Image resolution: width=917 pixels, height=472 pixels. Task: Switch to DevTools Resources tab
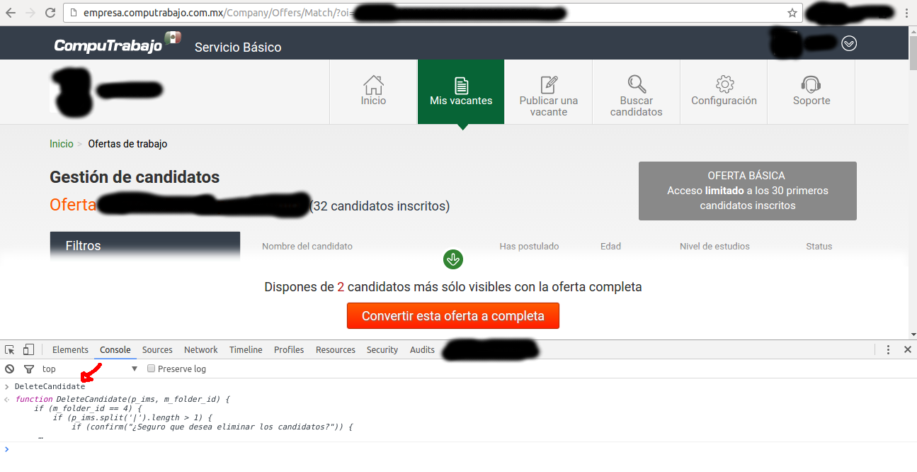[x=336, y=349]
